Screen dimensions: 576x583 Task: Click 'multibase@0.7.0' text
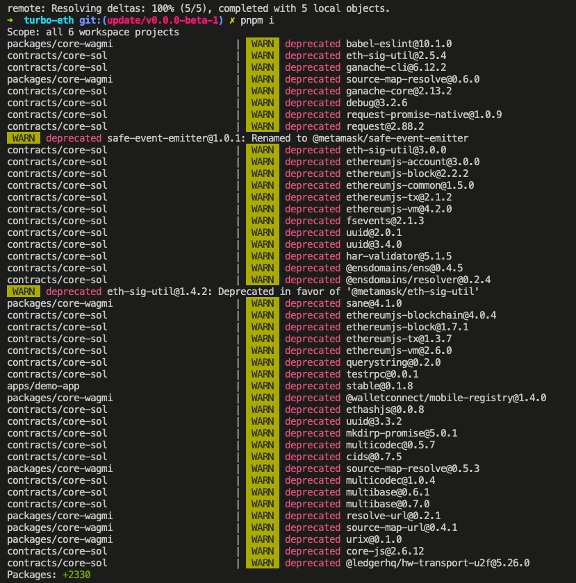pos(388,504)
